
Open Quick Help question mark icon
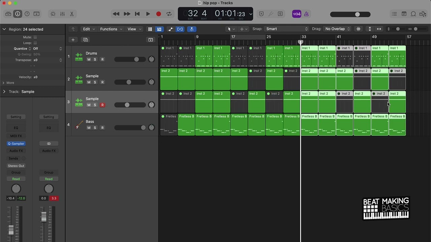[x=27, y=14]
